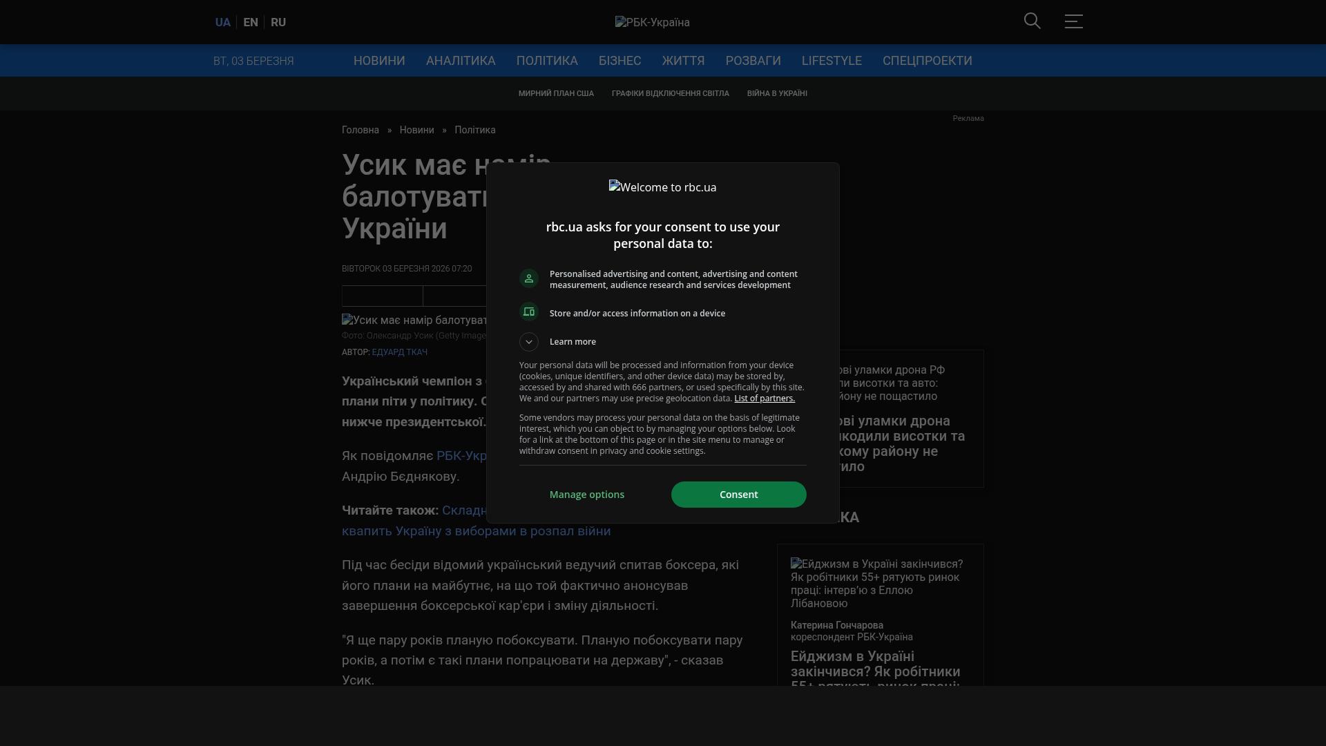Click the Manage options button
The width and height of the screenshot is (1326, 746).
pyautogui.click(x=587, y=495)
